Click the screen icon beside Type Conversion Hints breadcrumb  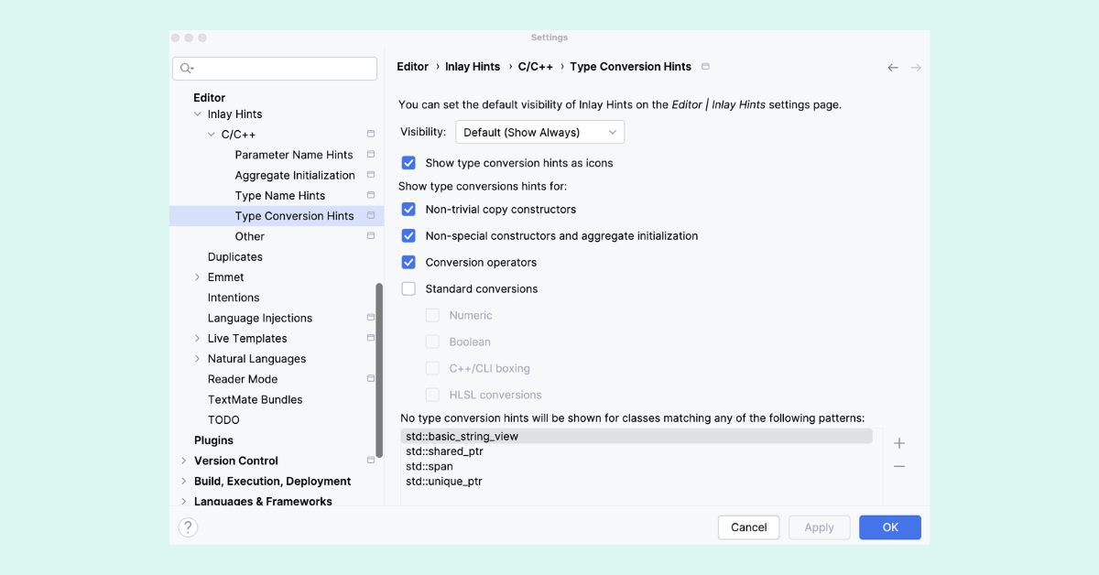703,66
